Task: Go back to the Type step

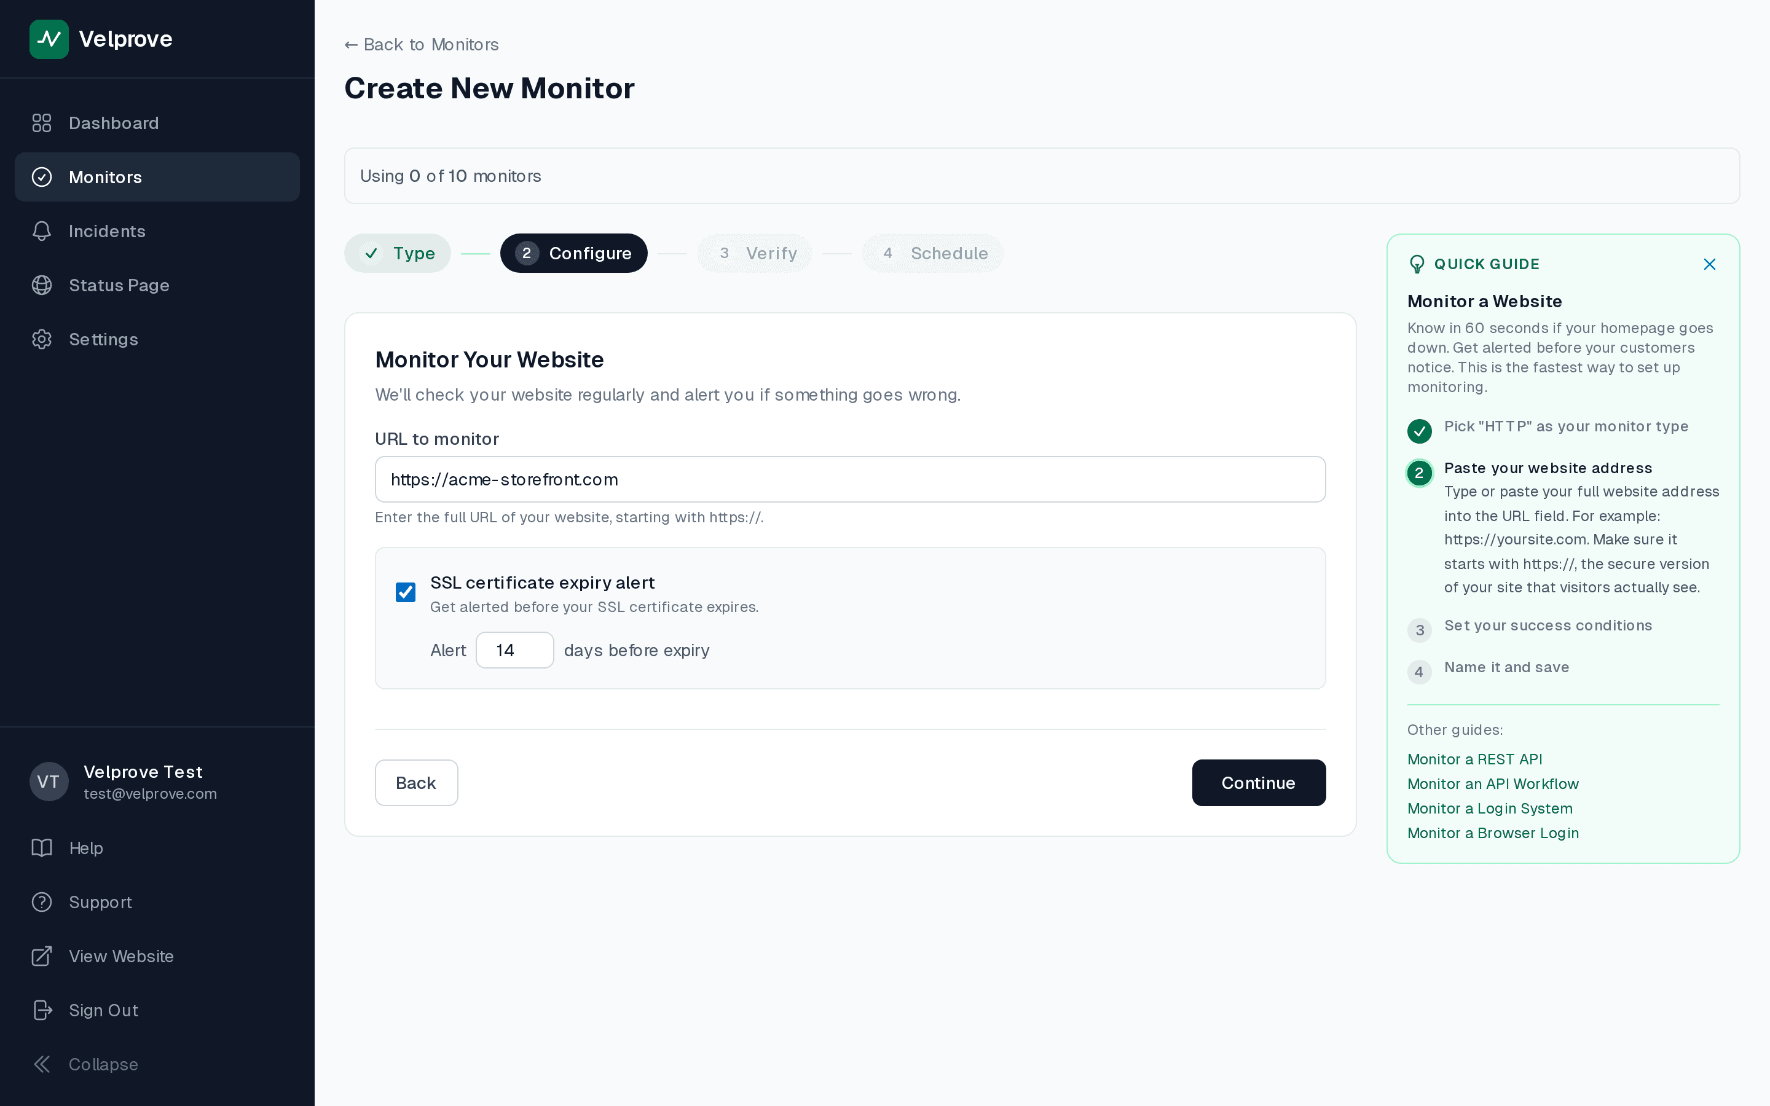Action: tap(397, 253)
